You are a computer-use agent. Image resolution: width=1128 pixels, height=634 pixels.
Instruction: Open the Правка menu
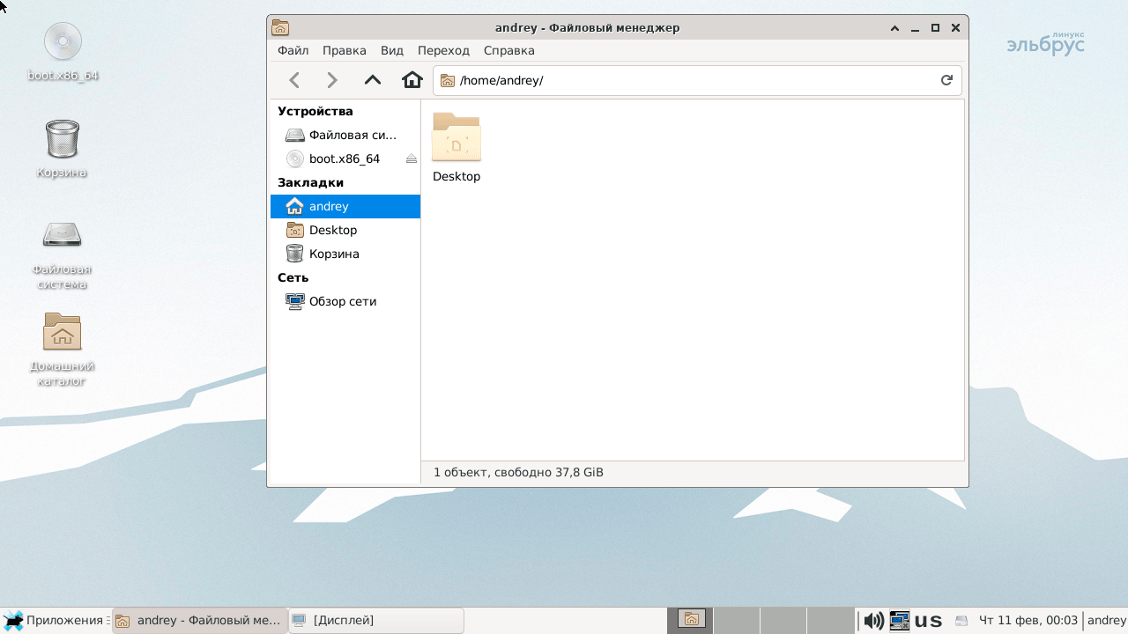click(x=345, y=50)
